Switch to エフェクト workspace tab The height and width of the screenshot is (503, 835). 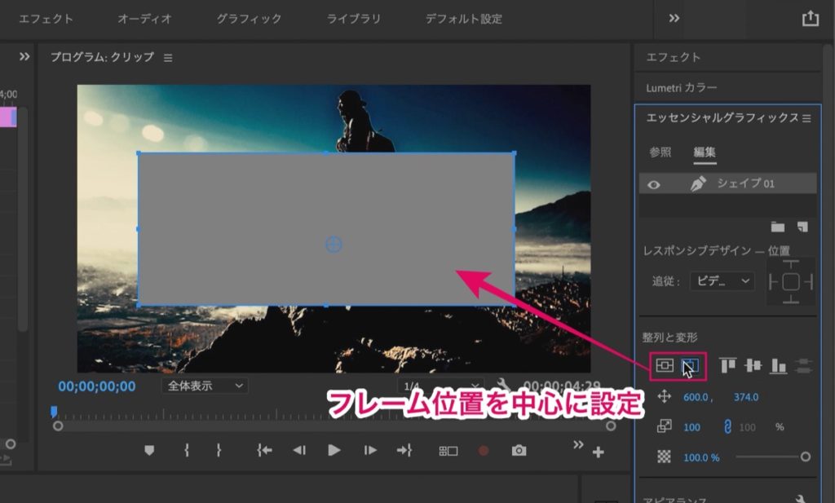pyautogui.click(x=46, y=19)
